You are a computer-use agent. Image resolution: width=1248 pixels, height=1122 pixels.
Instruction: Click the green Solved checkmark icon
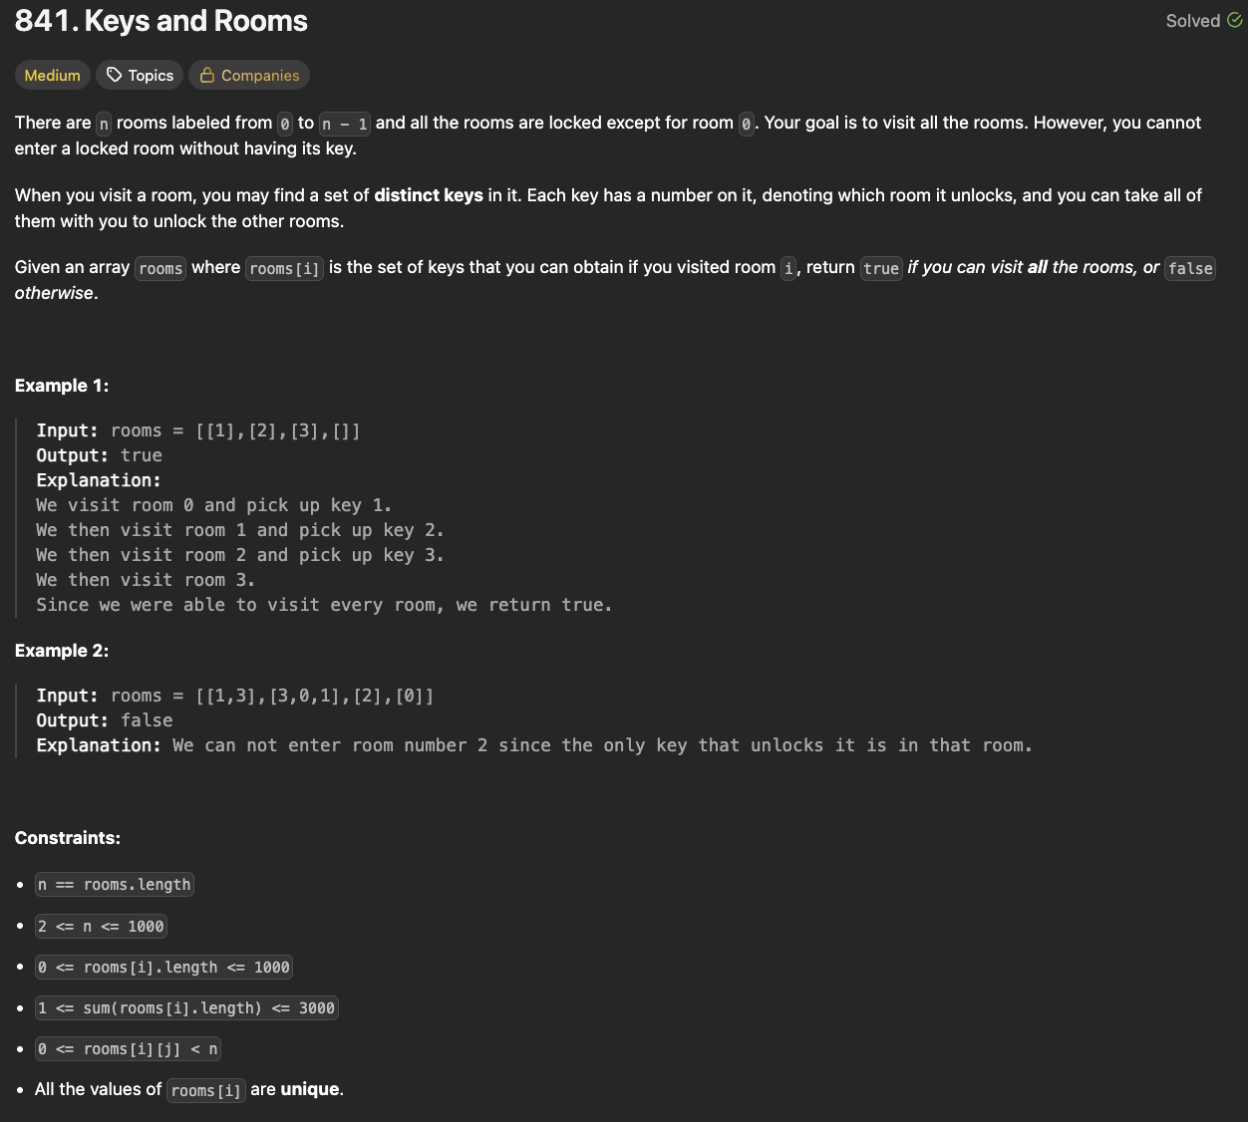pyautogui.click(x=1234, y=21)
